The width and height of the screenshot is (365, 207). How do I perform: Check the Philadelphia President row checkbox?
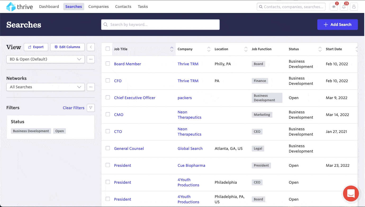(x=108, y=182)
